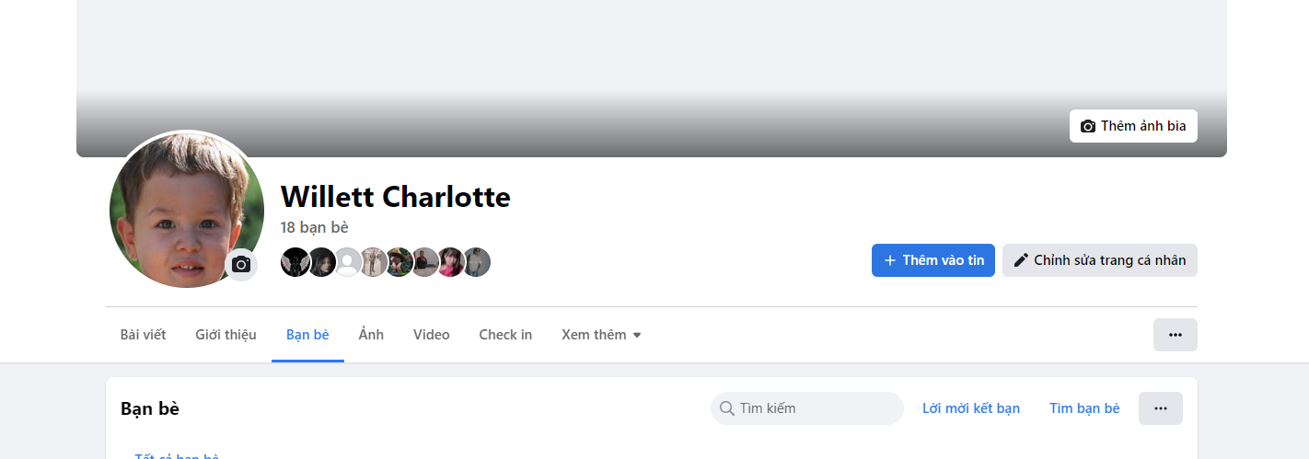
Task: Expand the Xem thêm dropdown
Action: pos(601,335)
